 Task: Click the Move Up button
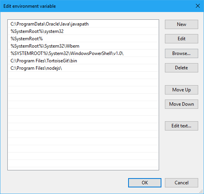[182, 90]
